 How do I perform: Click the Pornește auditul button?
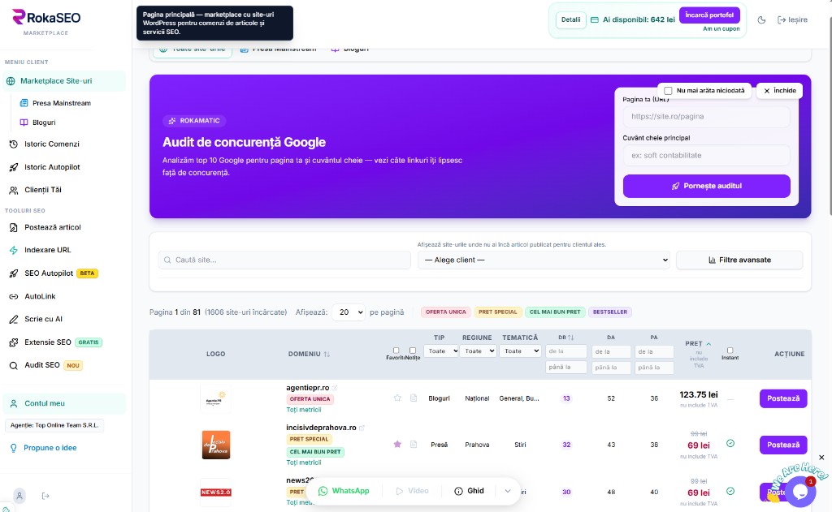[706, 186]
